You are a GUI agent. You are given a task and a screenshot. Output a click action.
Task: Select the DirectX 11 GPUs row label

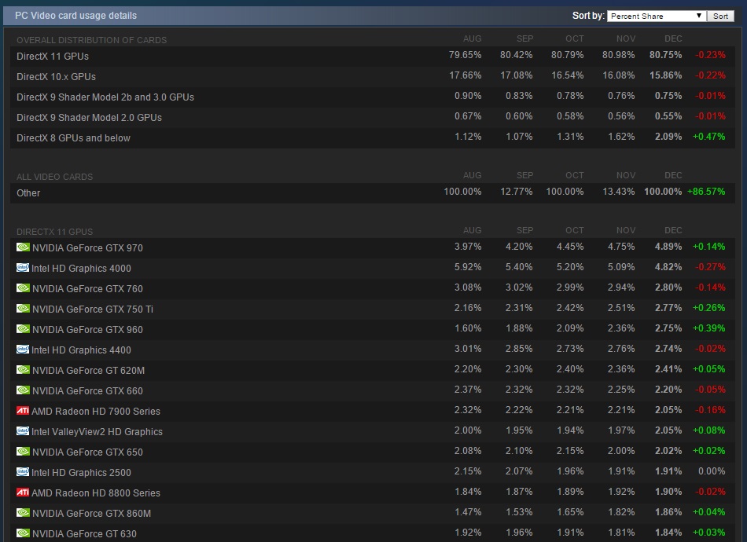pos(53,56)
